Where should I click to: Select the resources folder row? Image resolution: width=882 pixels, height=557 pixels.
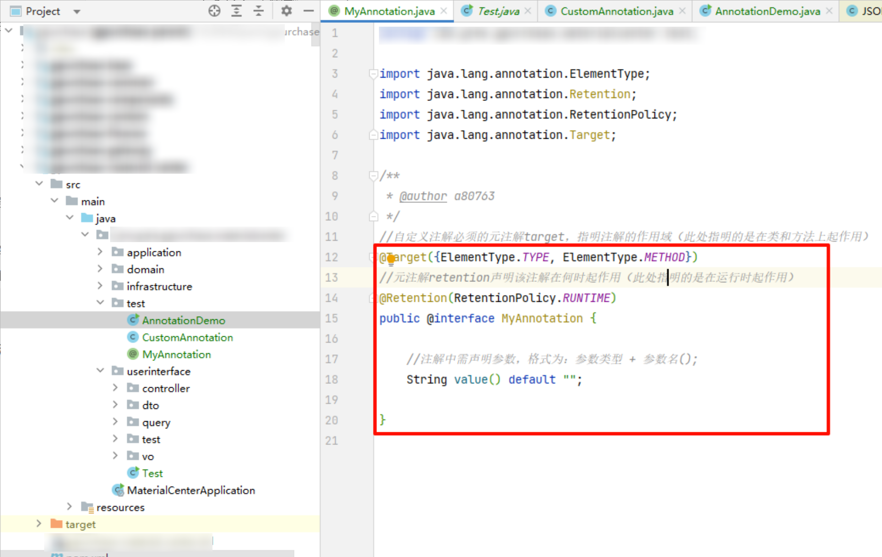pyautogui.click(x=160, y=507)
